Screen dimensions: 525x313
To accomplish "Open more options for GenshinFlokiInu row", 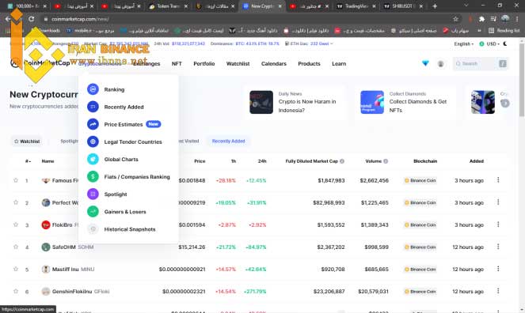I will [x=498, y=291].
